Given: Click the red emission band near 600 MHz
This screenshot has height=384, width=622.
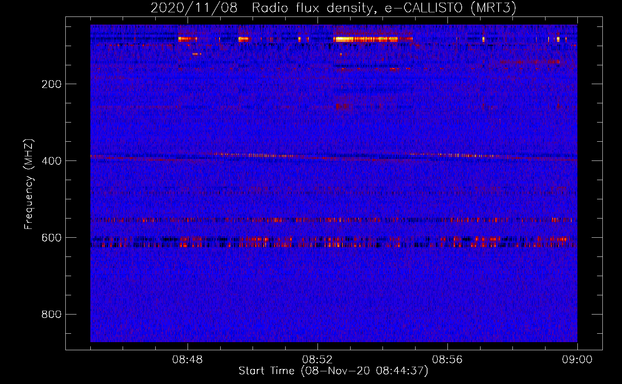Looking at the screenshot, I should click(334, 242).
